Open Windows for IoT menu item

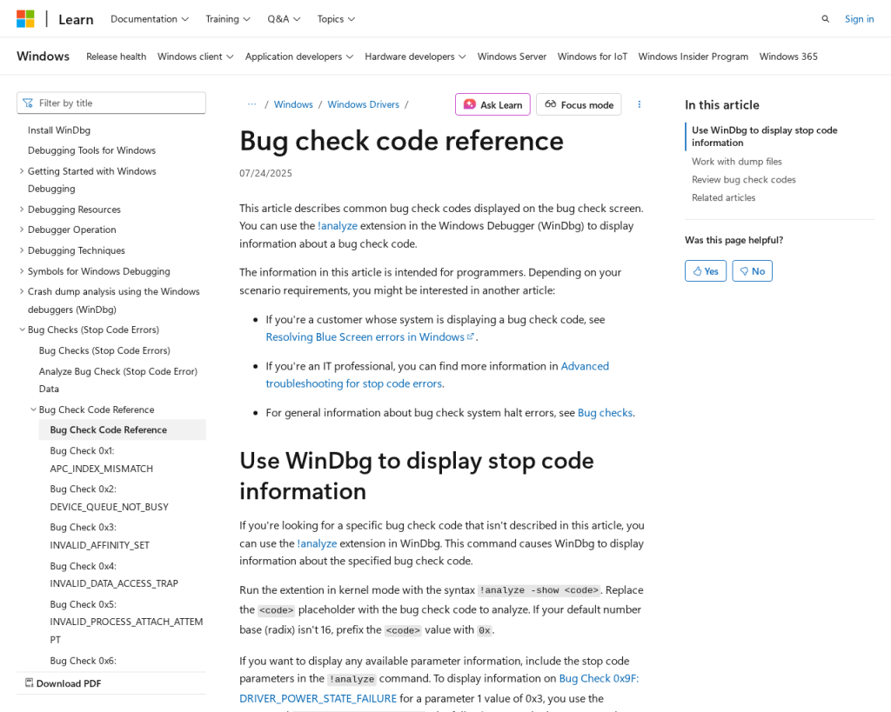tap(592, 57)
